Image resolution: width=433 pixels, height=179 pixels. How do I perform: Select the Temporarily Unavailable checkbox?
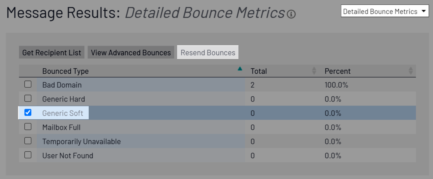28,141
